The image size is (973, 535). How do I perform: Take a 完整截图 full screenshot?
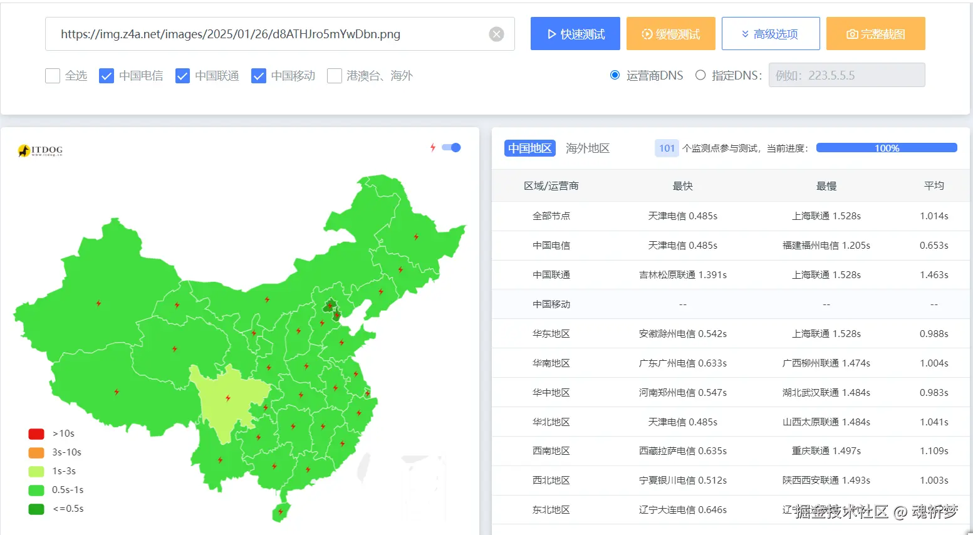coord(876,34)
